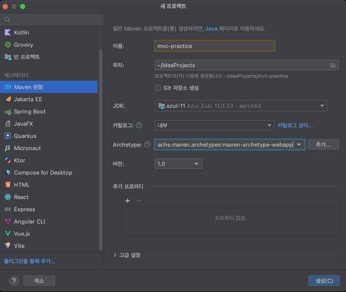Click the Jakarta EE sail icon

(x=8, y=99)
